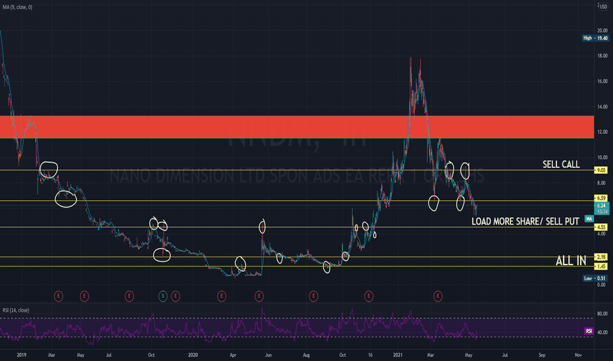Click the RSI (14, close) indicator legend
Screen dimensions: 613x361
pyautogui.click(x=16, y=310)
